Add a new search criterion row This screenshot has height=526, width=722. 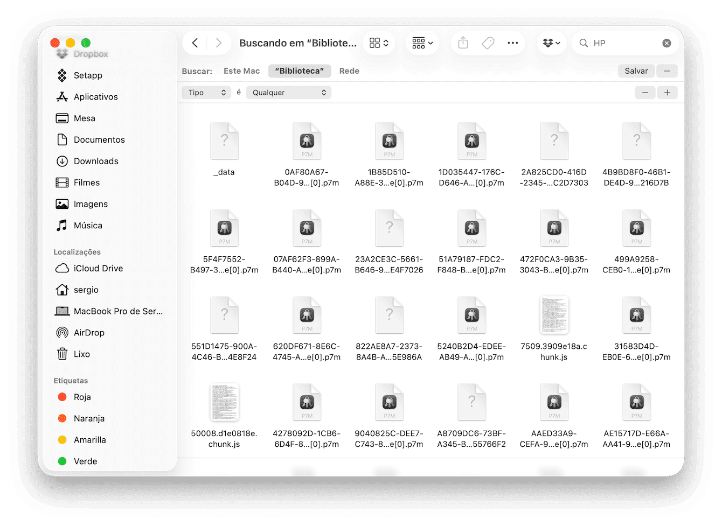pyautogui.click(x=667, y=93)
